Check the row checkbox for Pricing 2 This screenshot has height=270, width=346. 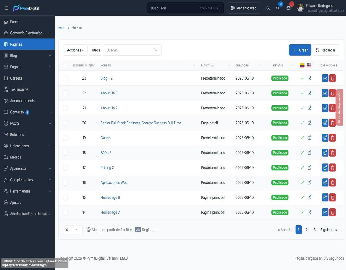[x=65, y=167]
